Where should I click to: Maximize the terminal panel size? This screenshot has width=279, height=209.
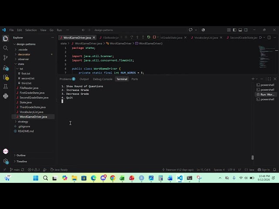[269, 79]
